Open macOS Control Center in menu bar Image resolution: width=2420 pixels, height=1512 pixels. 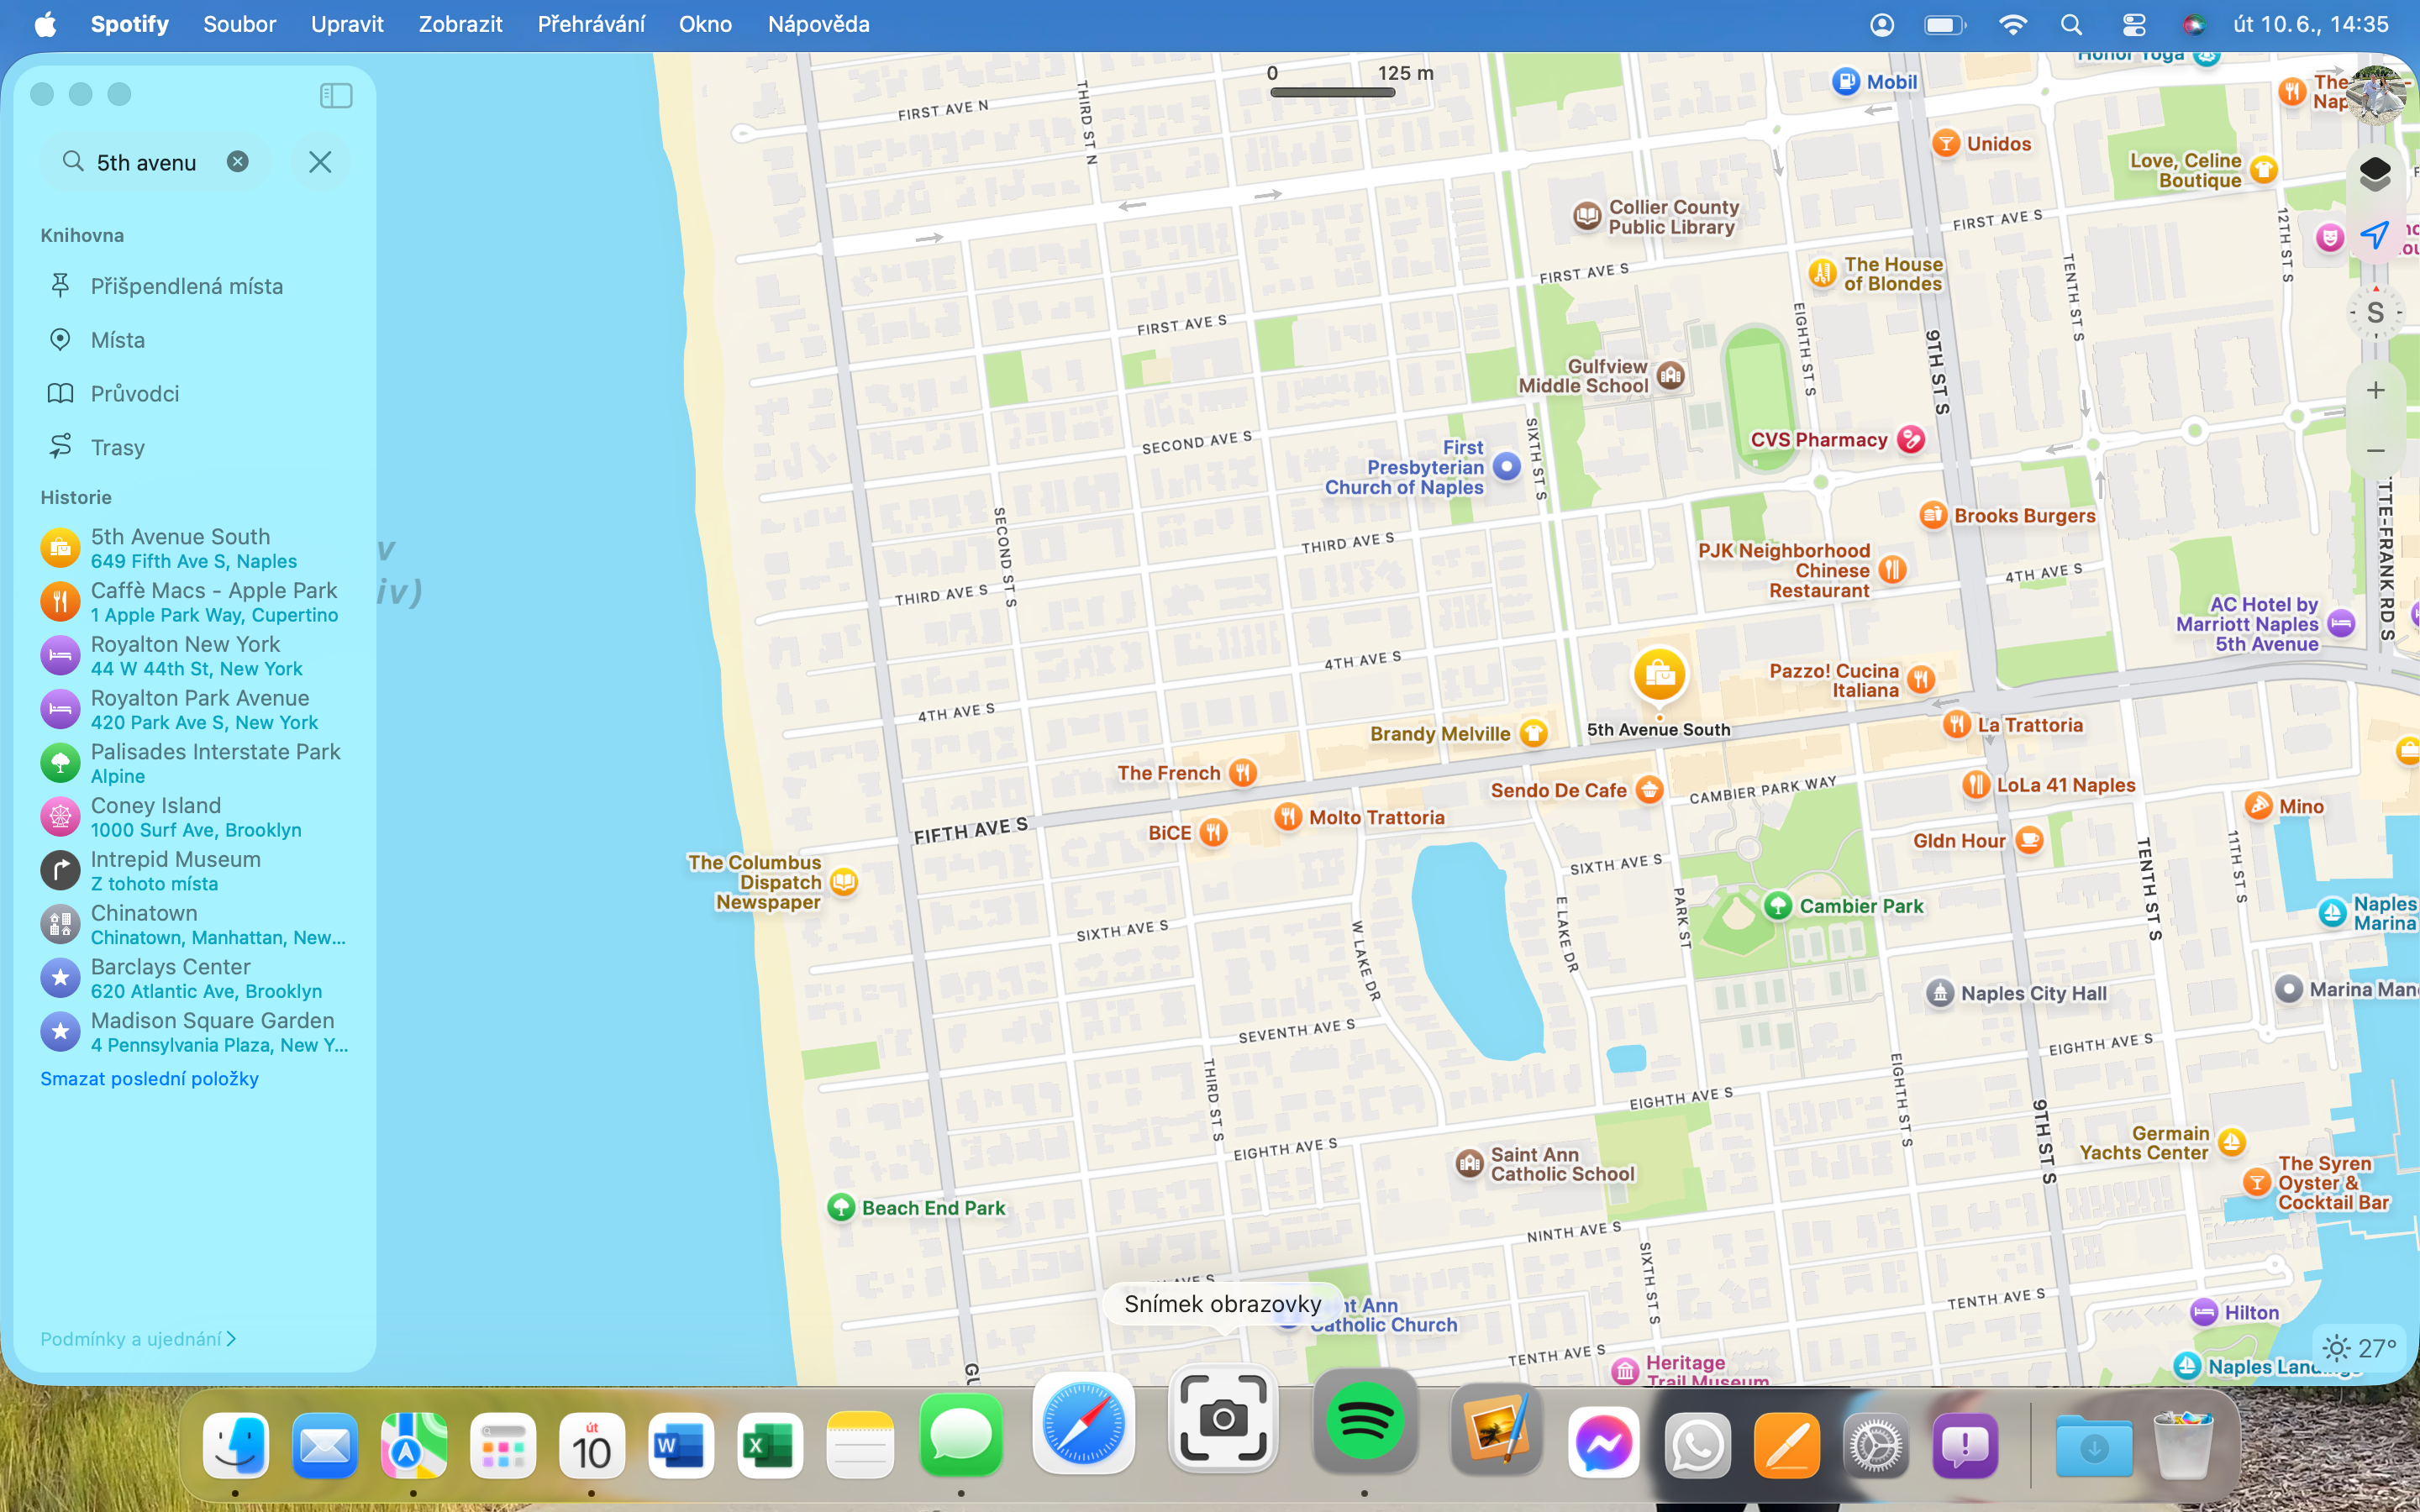2133,24
